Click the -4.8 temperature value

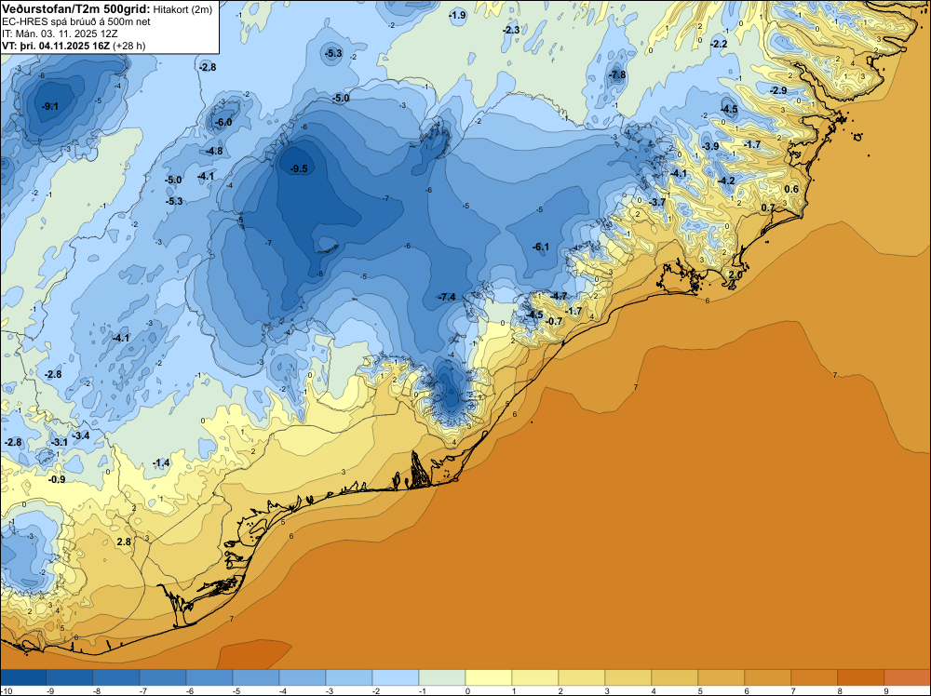(x=214, y=152)
